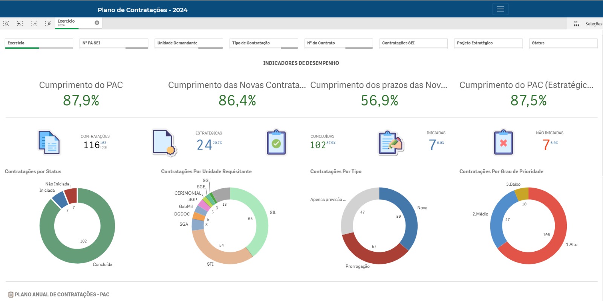
Task: Click the Contratações por Status chart title
Action: [x=33, y=171]
